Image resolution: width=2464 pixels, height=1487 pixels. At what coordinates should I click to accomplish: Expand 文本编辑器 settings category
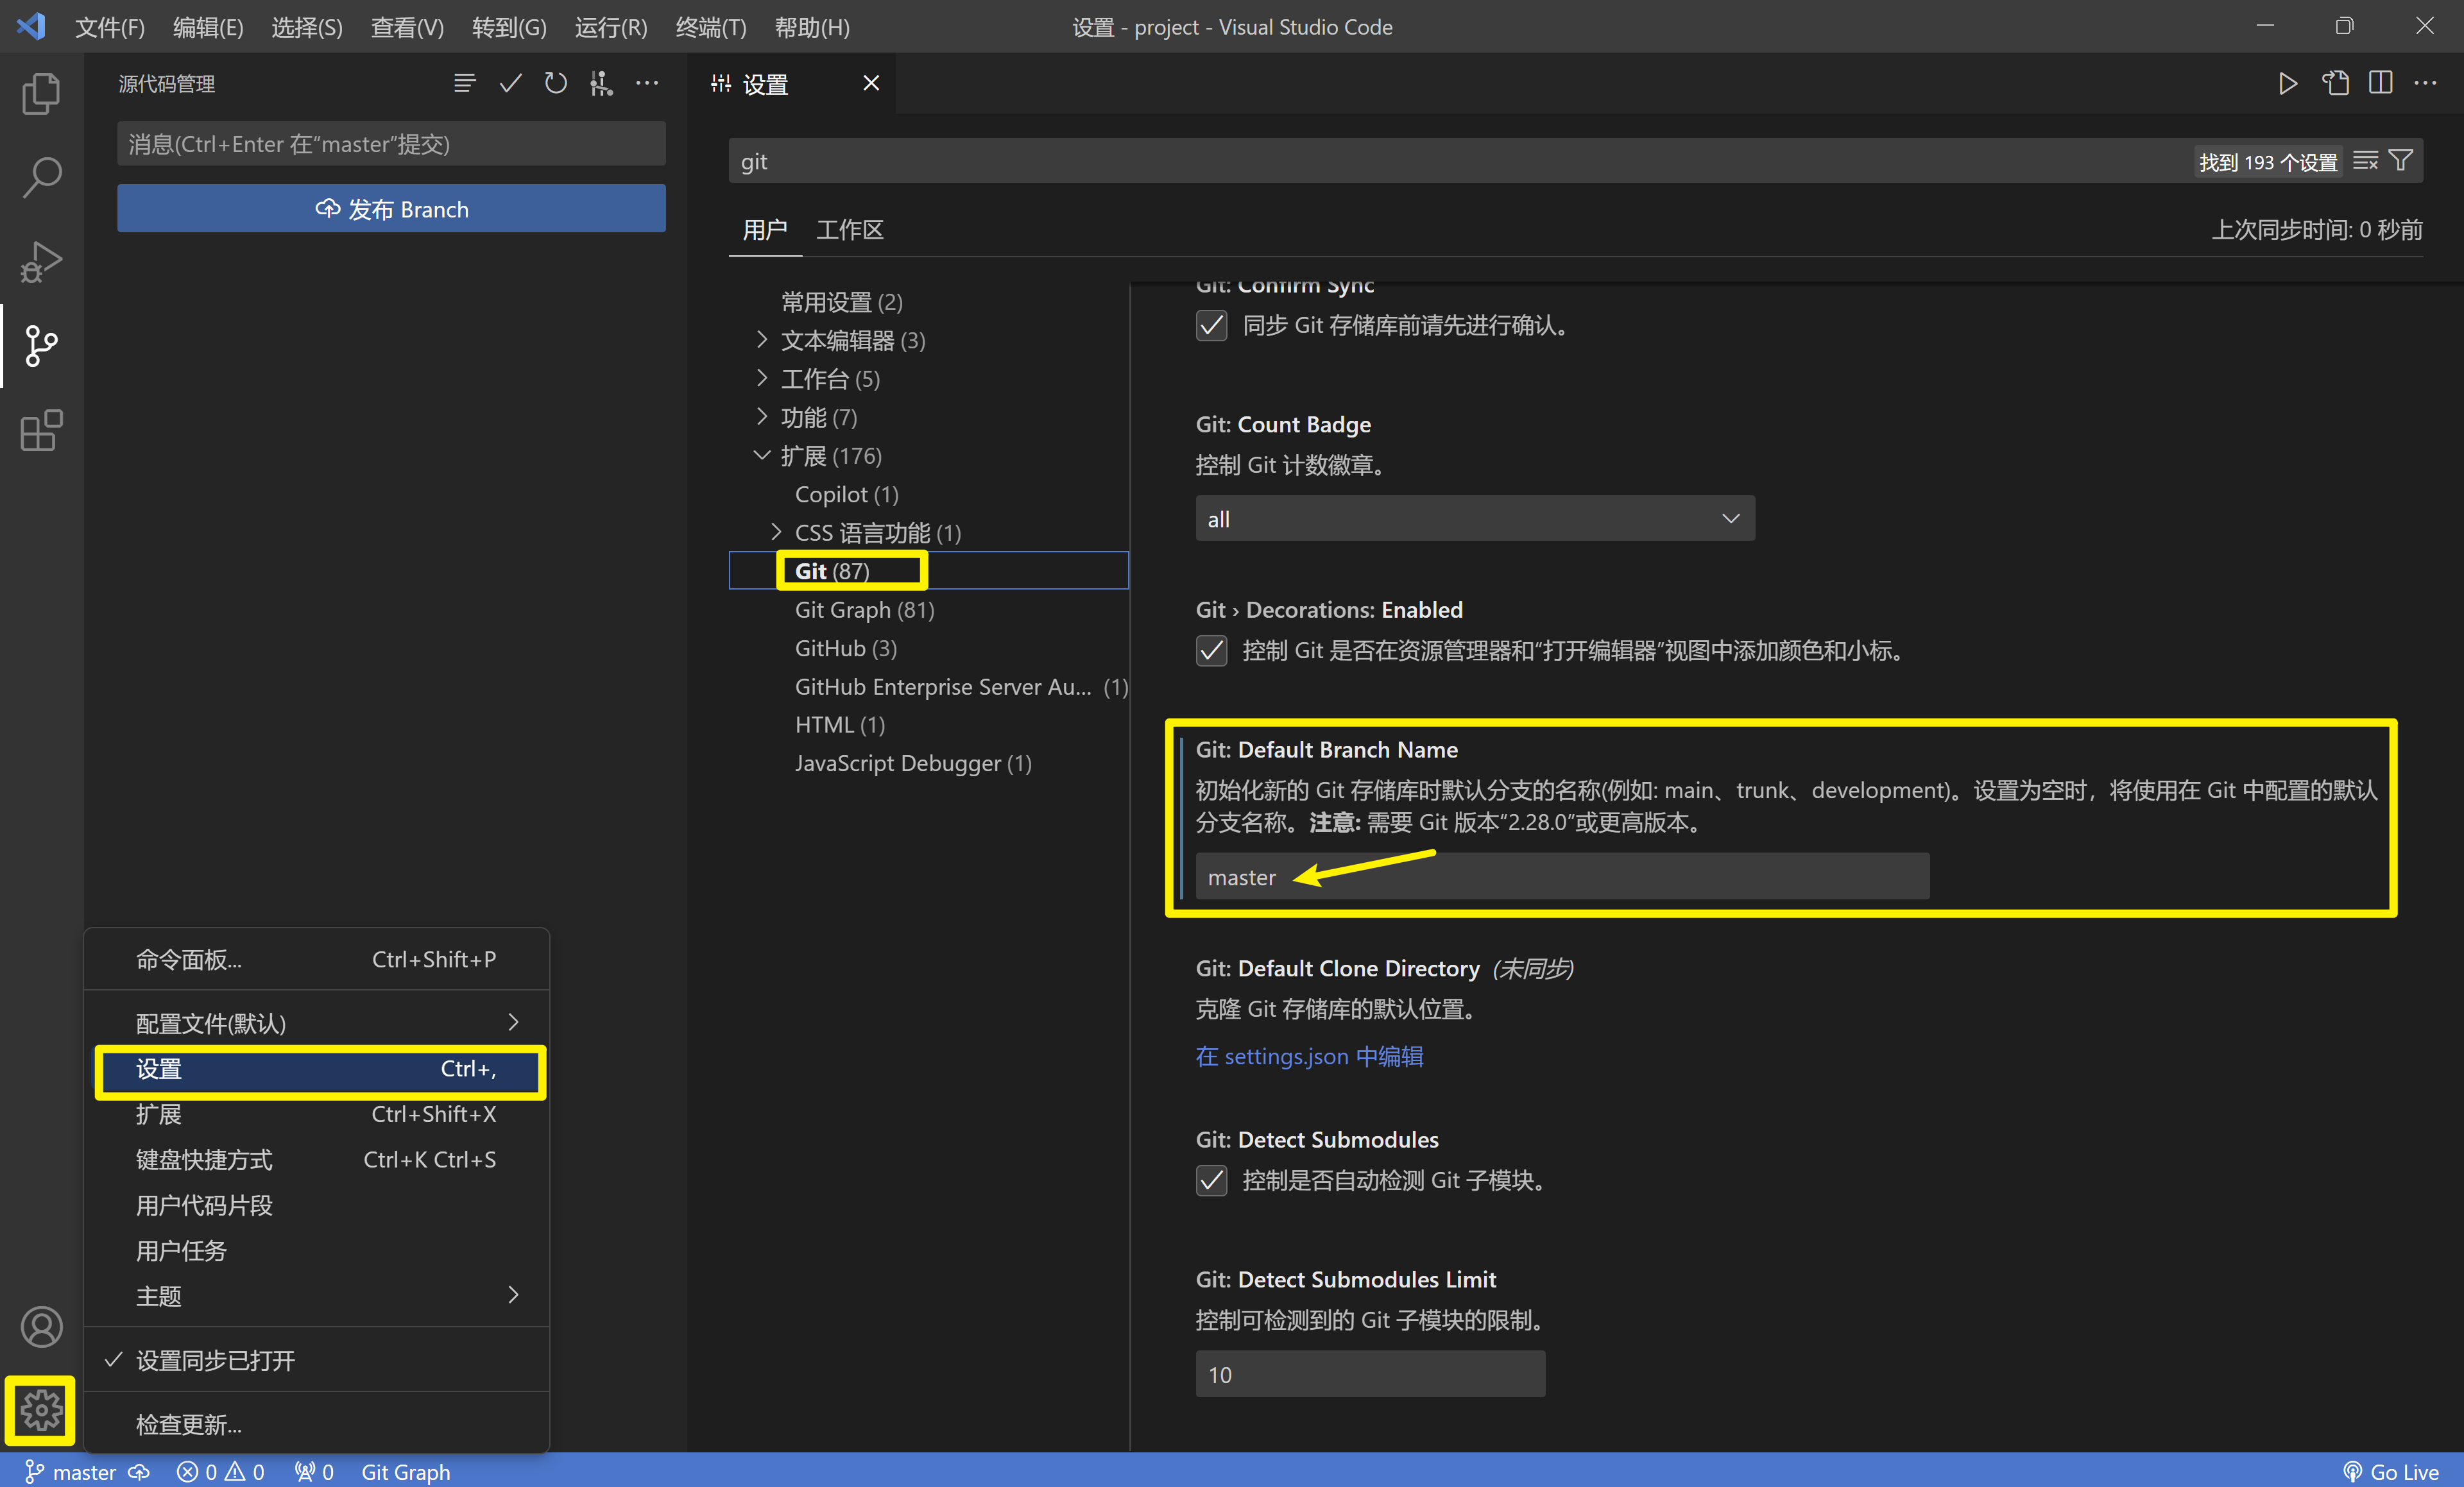click(762, 340)
